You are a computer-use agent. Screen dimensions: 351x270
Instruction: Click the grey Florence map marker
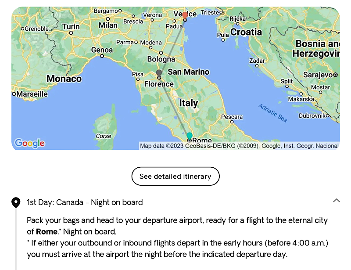click(159, 73)
